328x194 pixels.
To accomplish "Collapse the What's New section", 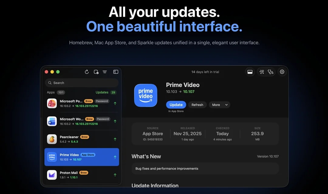I will pos(146,156).
